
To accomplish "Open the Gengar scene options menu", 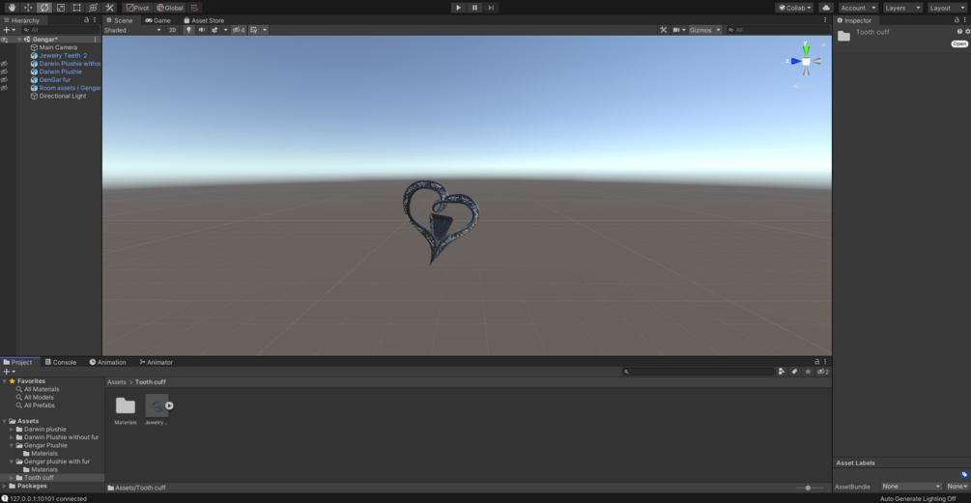I will 95,39.
